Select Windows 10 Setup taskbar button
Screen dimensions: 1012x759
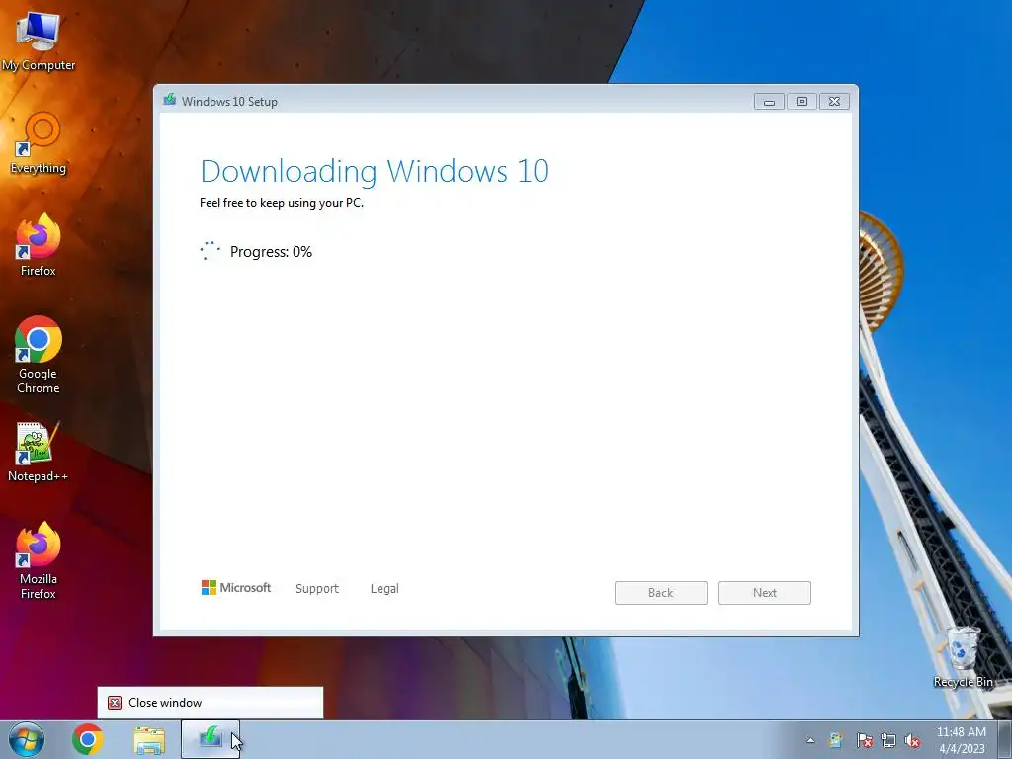point(211,739)
